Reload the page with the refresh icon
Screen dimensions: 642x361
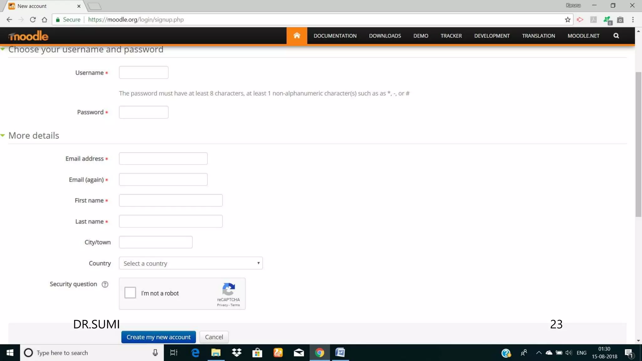point(33,20)
